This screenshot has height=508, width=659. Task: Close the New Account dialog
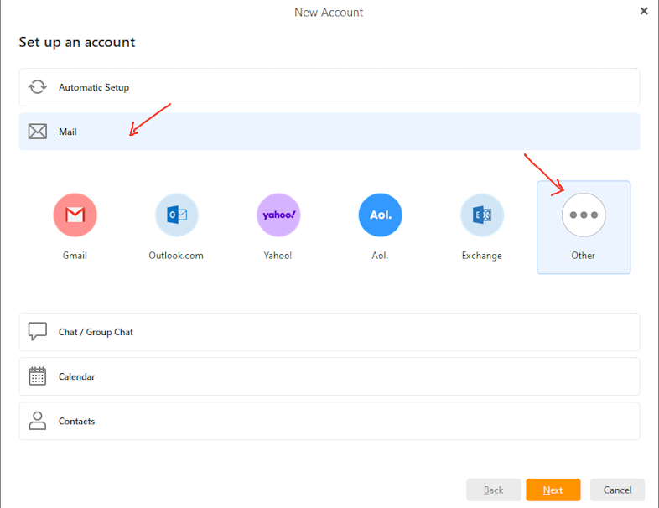point(644,11)
